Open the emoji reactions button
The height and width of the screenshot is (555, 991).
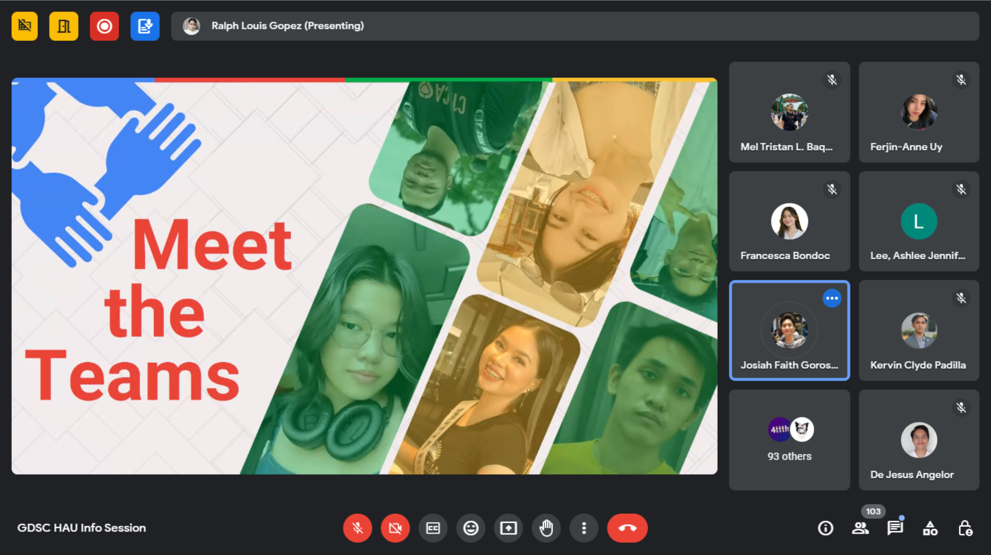(x=470, y=528)
